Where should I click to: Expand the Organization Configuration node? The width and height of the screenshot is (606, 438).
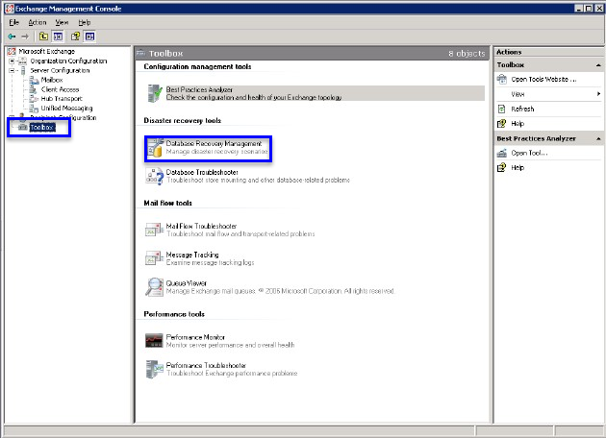12,61
